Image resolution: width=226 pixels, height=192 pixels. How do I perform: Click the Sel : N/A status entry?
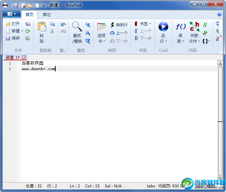pyautogui.click(x=113, y=186)
